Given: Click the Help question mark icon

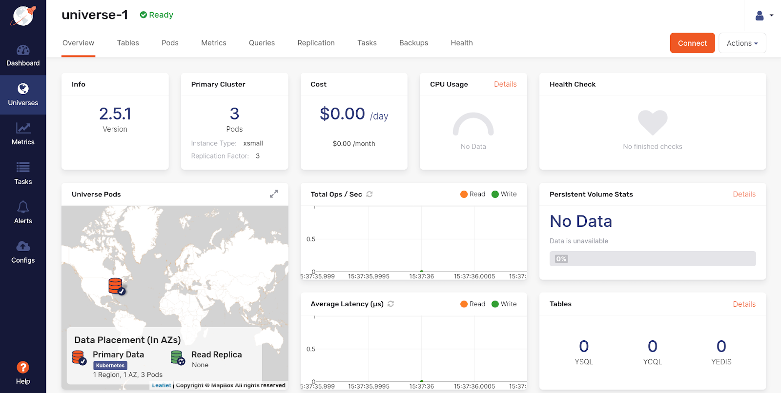Looking at the screenshot, I should coord(23,368).
